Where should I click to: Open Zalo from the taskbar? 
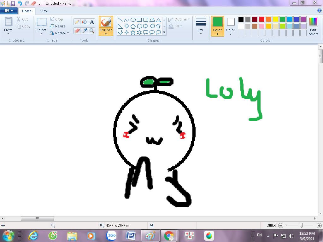click(111, 236)
